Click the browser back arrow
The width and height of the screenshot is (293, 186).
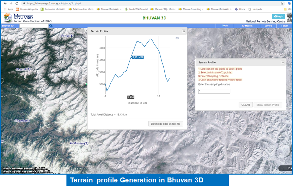tap(5, 3)
